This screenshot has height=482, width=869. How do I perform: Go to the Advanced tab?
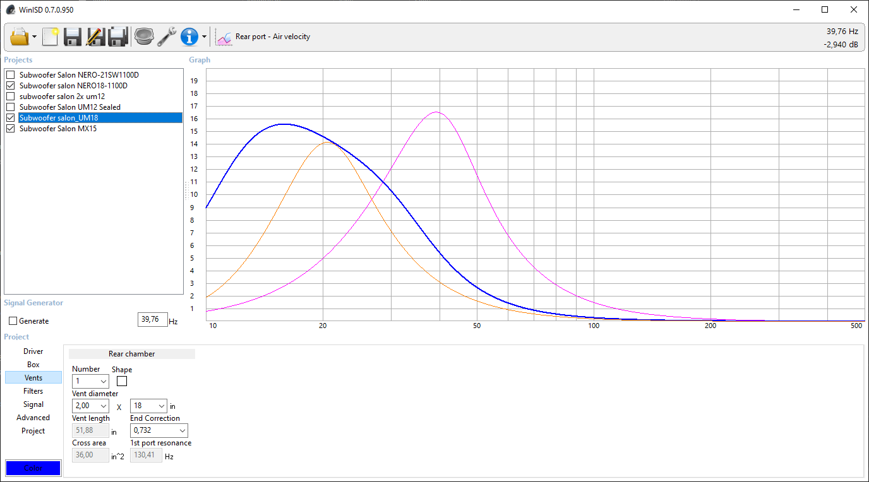(x=33, y=418)
